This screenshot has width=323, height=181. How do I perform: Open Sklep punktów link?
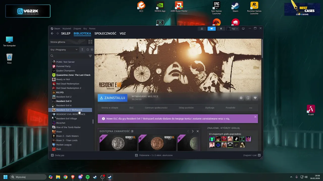tap(186, 108)
